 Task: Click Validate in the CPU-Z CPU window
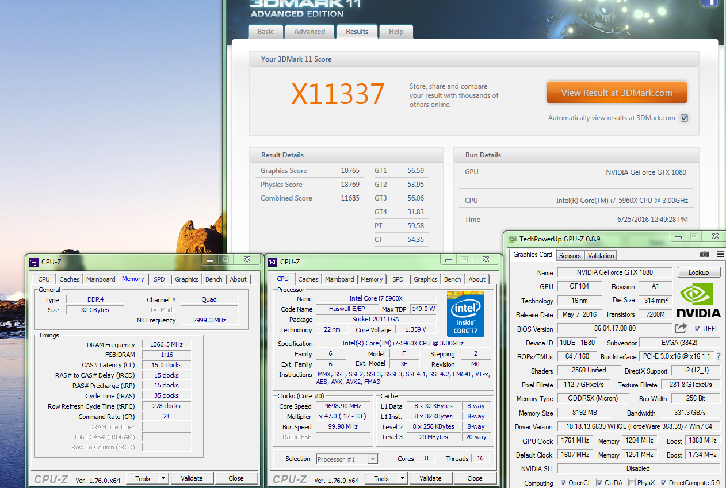[430, 478]
